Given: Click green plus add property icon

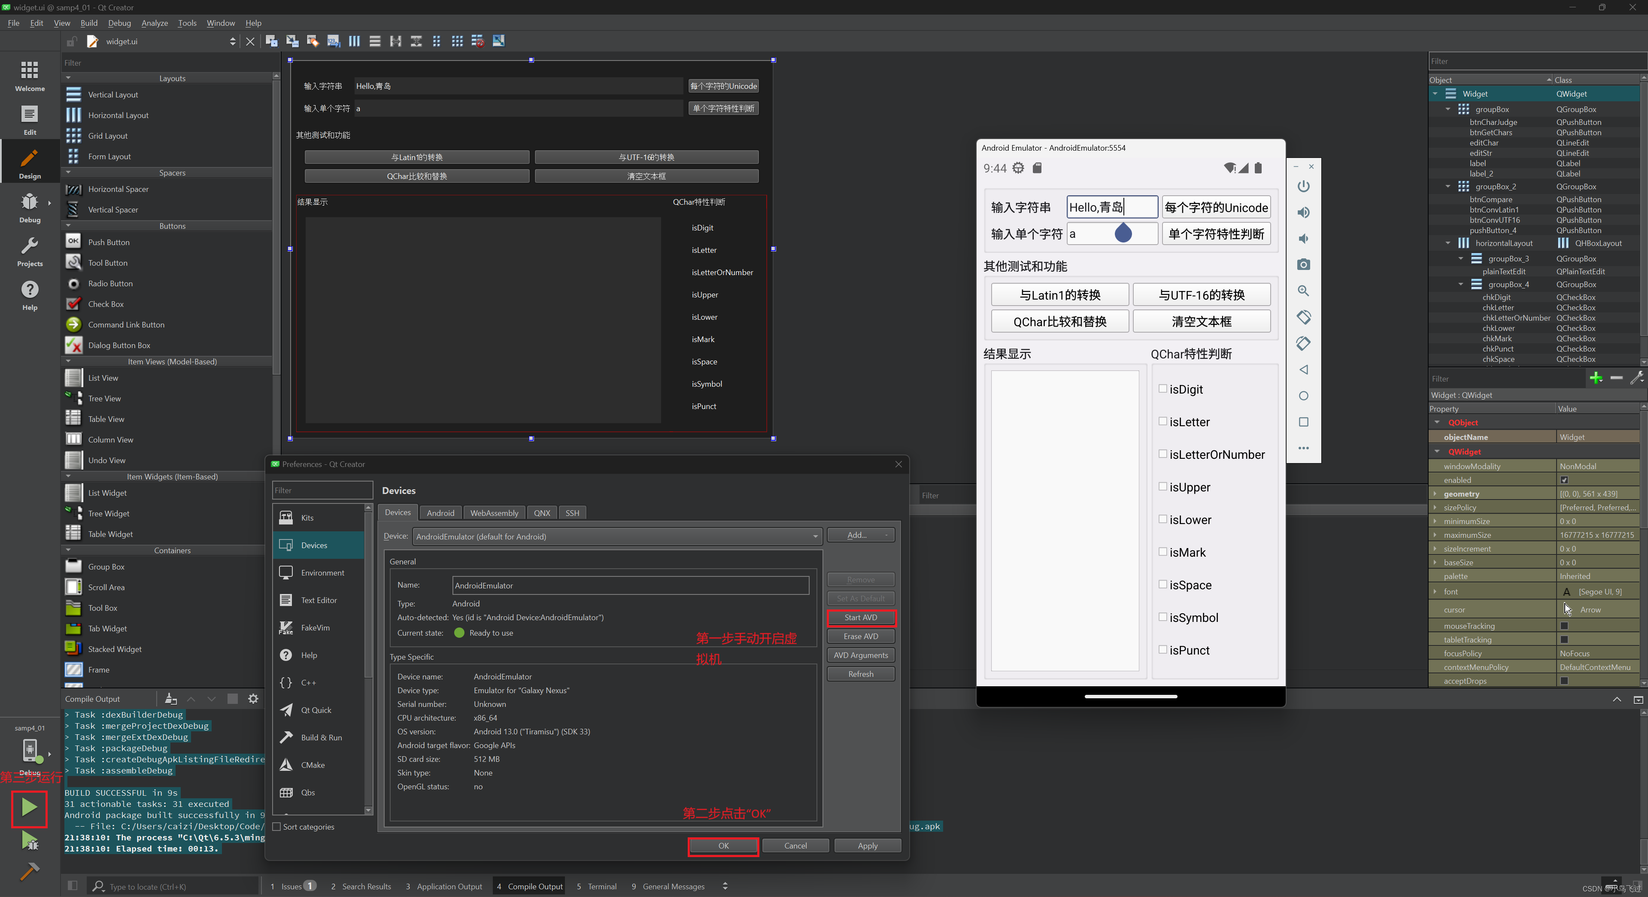Looking at the screenshot, I should [x=1596, y=378].
